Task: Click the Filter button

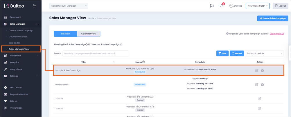Action: coord(222,53)
